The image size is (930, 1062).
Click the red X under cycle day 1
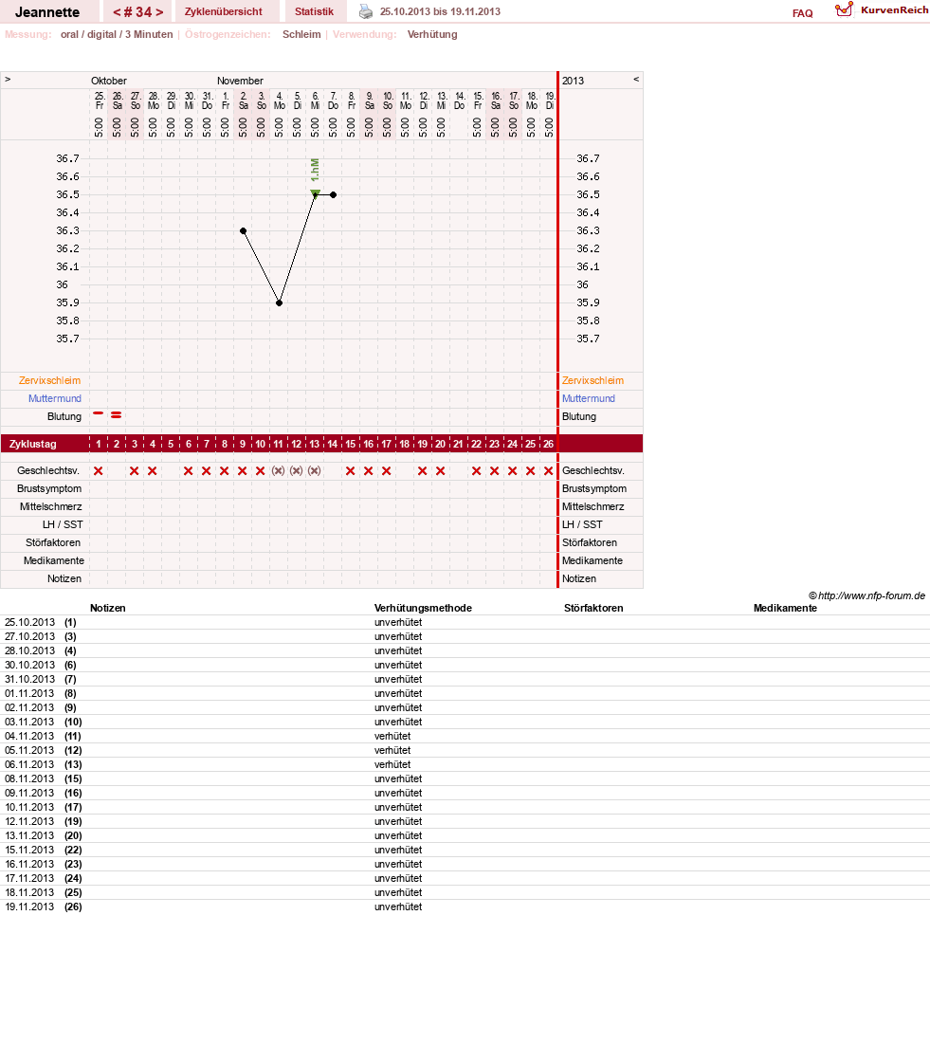pos(99,470)
